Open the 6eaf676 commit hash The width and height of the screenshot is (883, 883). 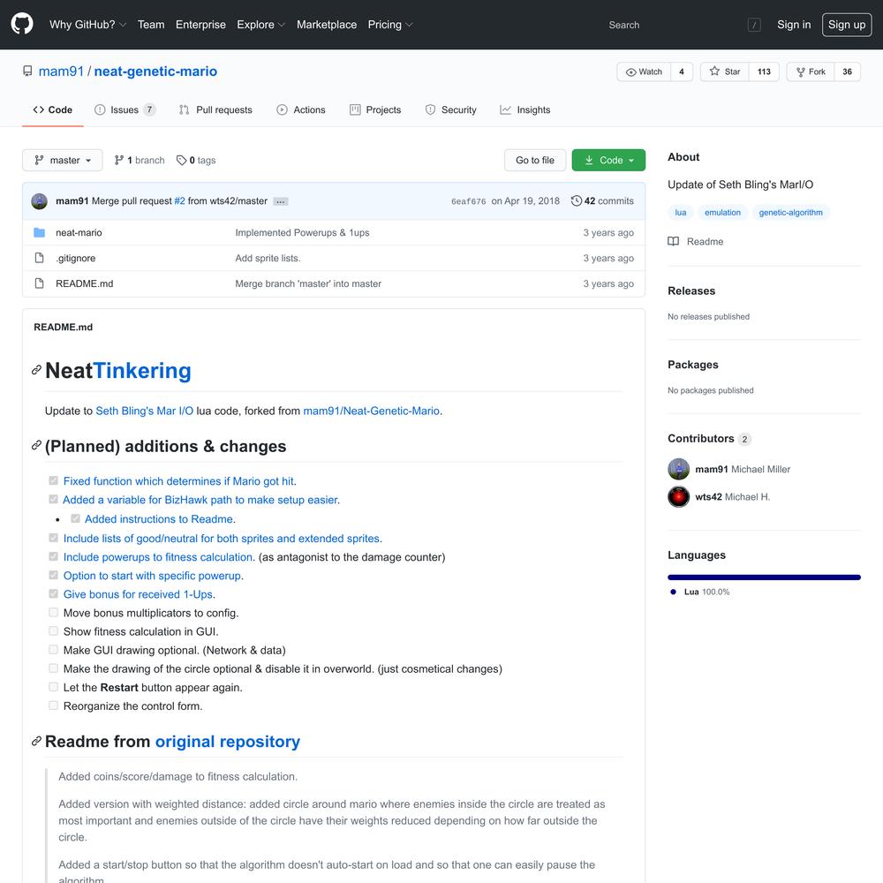coord(468,201)
